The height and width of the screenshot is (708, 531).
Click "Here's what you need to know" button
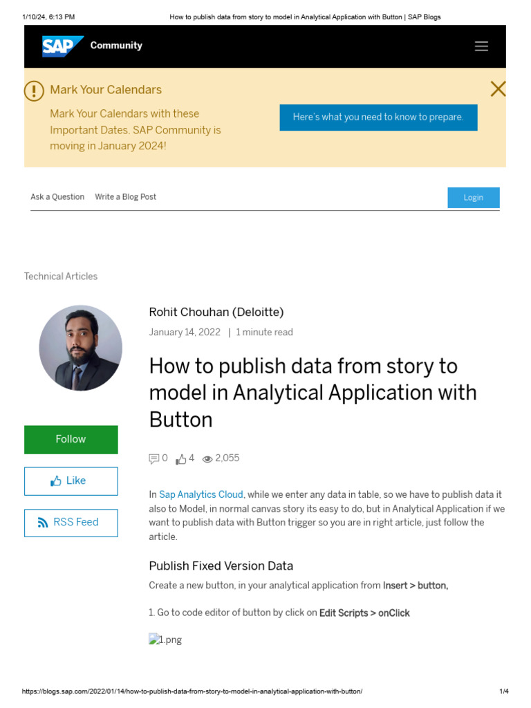378,117
